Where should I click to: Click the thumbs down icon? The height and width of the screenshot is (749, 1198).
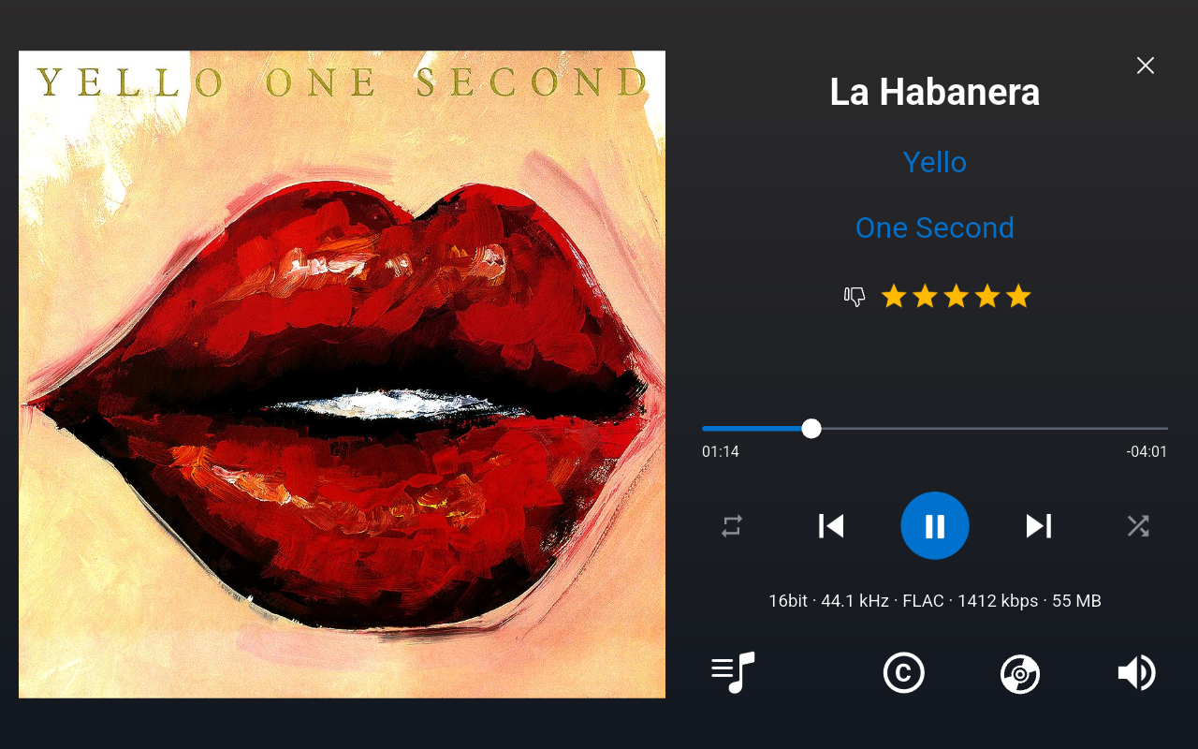tap(855, 297)
